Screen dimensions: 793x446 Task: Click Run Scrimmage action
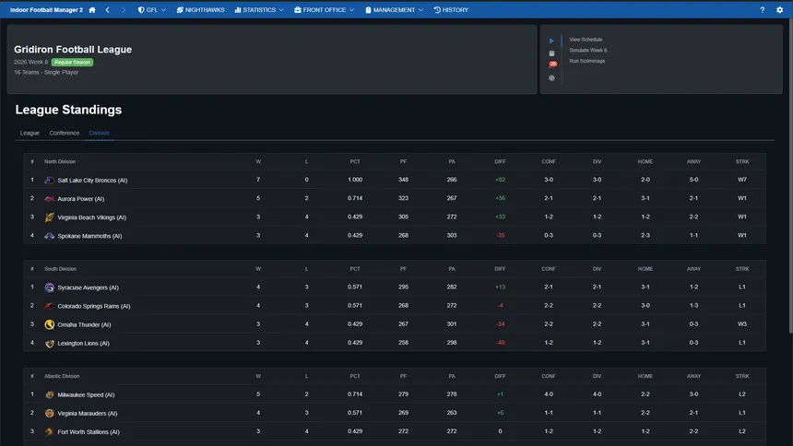587,61
